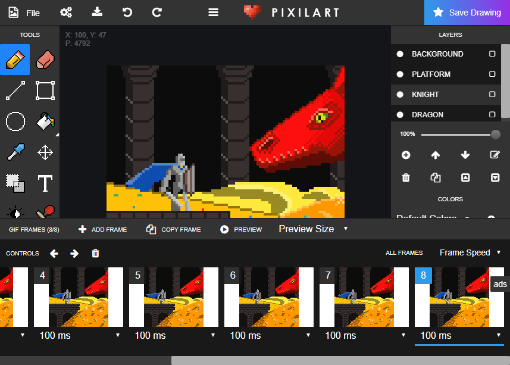
Task: Check the BACKGROUND layer's checkbox
Action: click(492, 54)
